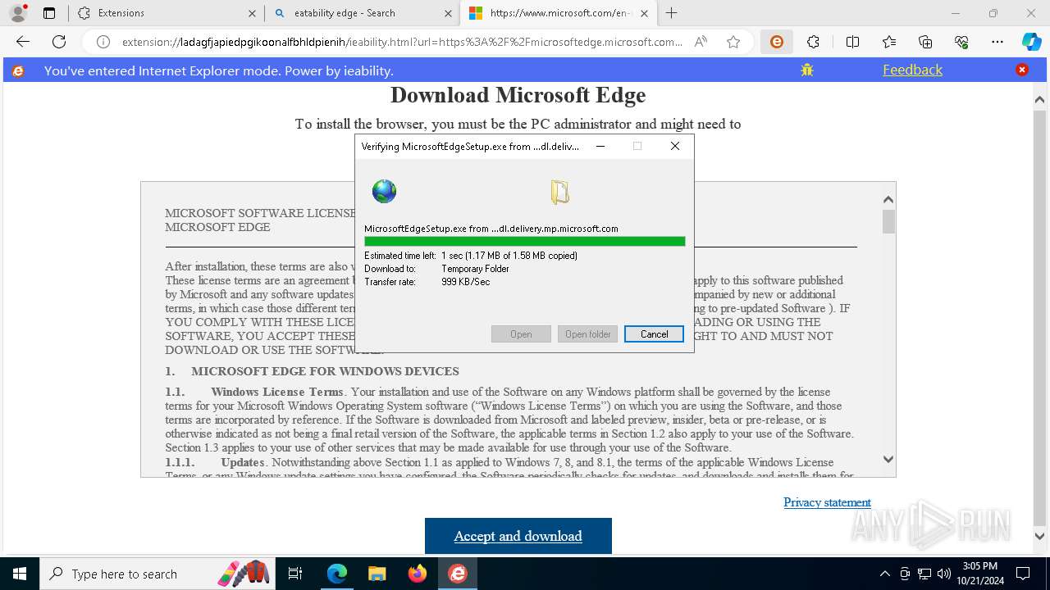This screenshot has width=1050, height=590.
Task: Click the browser profile avatar icon
Action: point(17,13)
